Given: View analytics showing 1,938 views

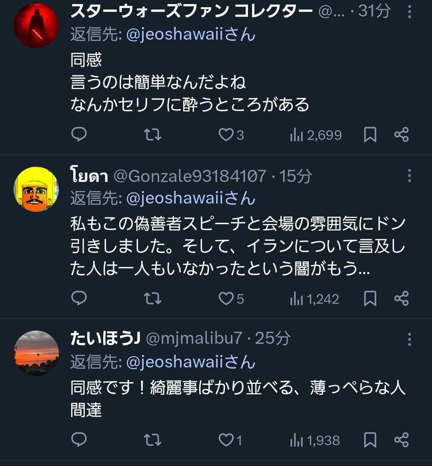Looking at the screenshot, I should [315, 440].
